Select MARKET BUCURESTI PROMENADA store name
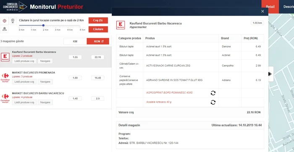 pyautogui.click(x=34, y=73)
